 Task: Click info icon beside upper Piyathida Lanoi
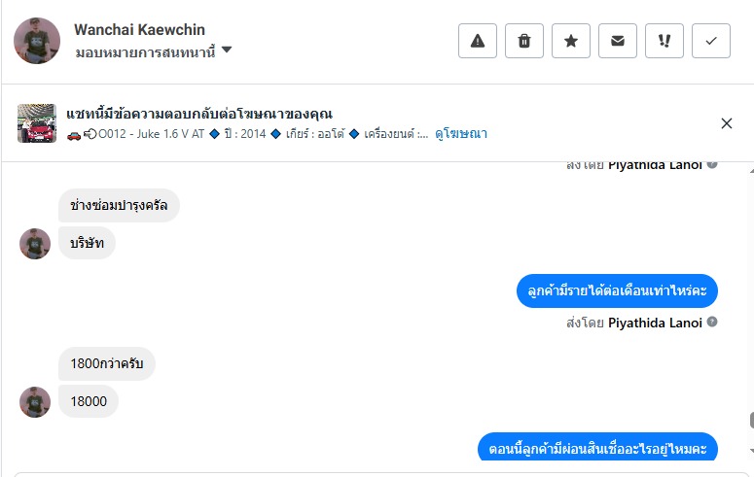click(712, 164)
